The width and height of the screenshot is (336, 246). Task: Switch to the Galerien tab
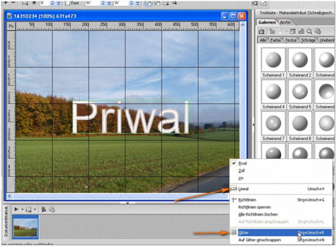point(267,22)
